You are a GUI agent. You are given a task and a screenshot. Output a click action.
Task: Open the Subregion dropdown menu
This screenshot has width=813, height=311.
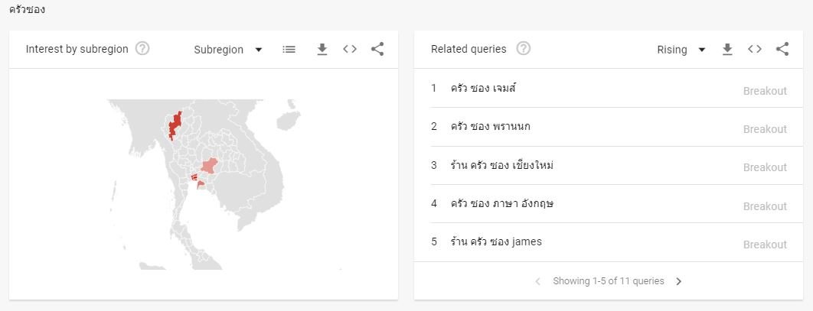228,50
